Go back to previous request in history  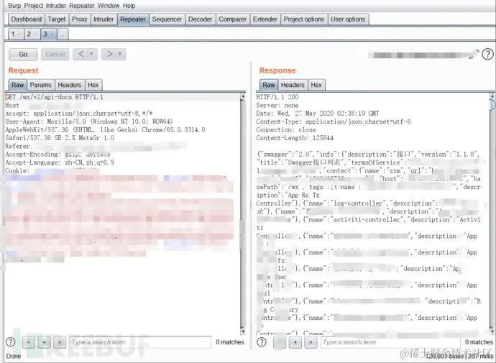[81, 54]
